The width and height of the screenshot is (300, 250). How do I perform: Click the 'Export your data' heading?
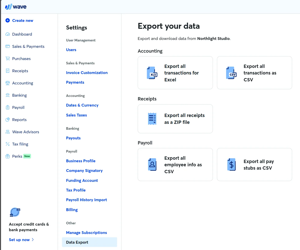[x=169, y=26]
